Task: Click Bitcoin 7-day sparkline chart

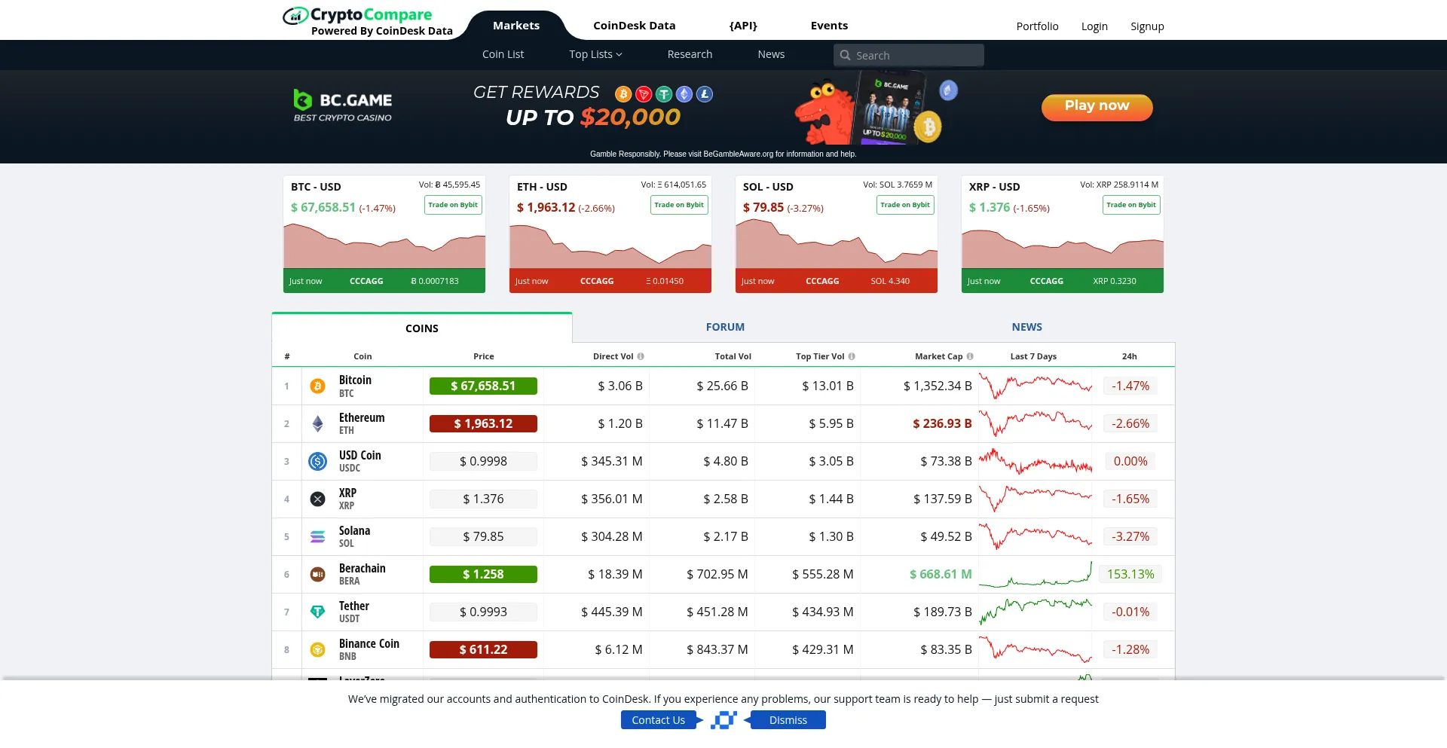Action: [1036, 386]
